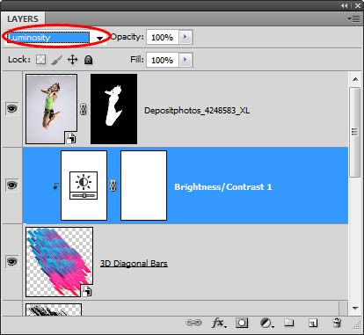This screenshot has width=364, height=335.
Task: Select the 3D Diagonal Bars layer thumbnail
Action: pos(60,262)
